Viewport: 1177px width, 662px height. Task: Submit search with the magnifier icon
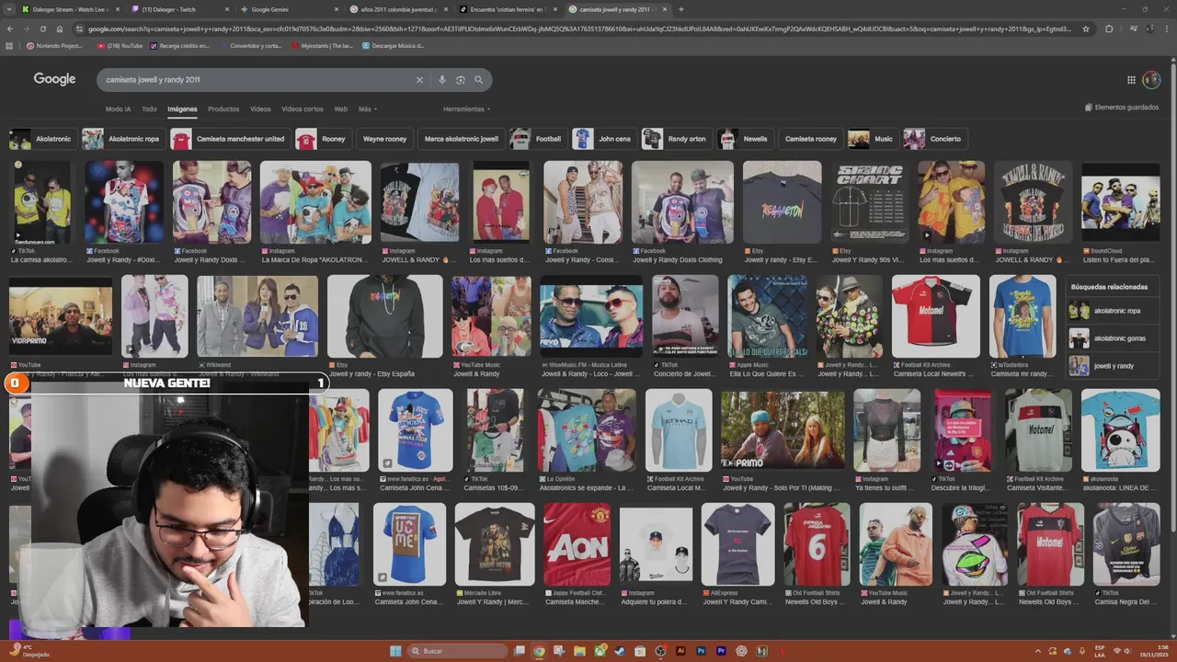click(478, 80)
